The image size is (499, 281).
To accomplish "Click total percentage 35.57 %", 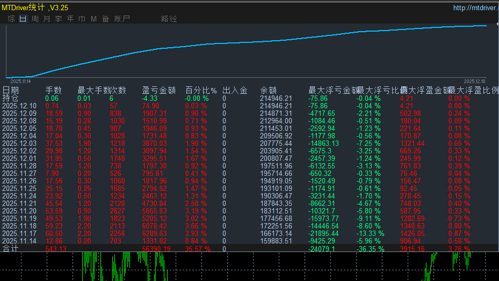I will point(198,249).
